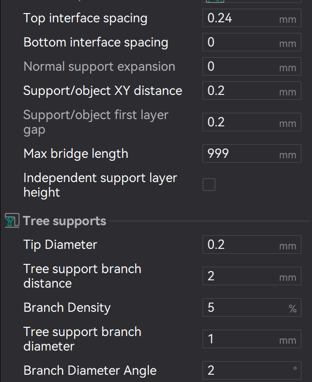Click the Max bridge length label
The width and height of the screenshot is (312, 382).
pyautogui.click(x=76, y=154)
